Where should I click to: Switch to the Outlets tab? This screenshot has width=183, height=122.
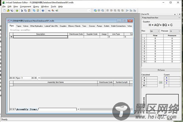(106, 26)
